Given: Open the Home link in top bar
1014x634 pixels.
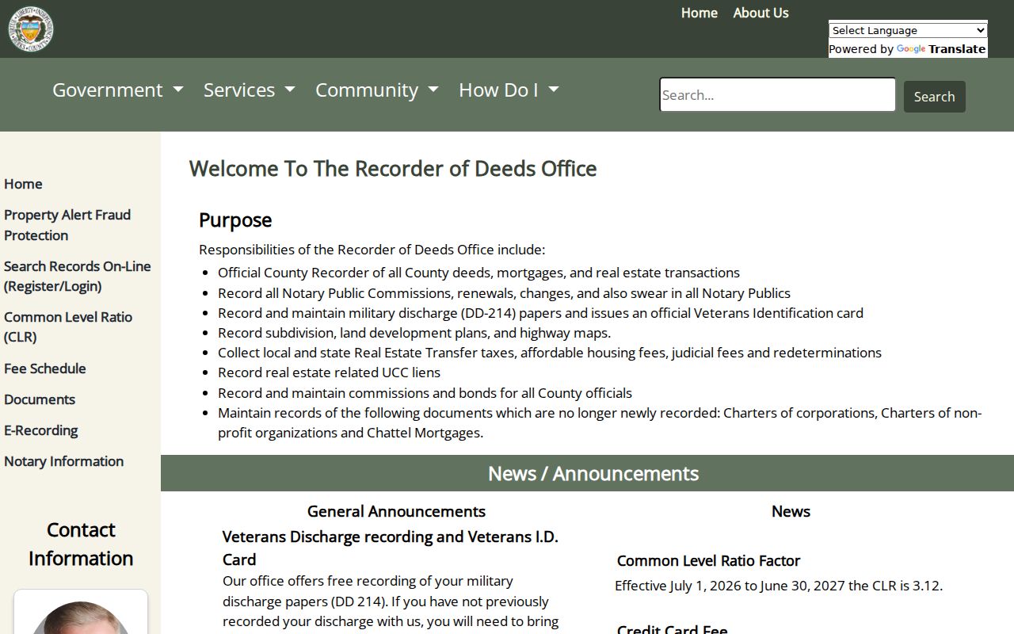Looking at the screenshot, I should click(x=700, y=13).
